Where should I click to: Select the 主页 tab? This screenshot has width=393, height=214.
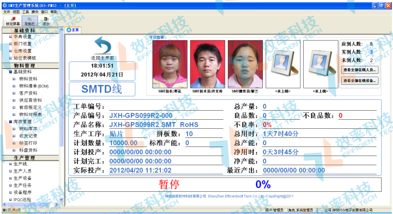(x=73, y=30)
